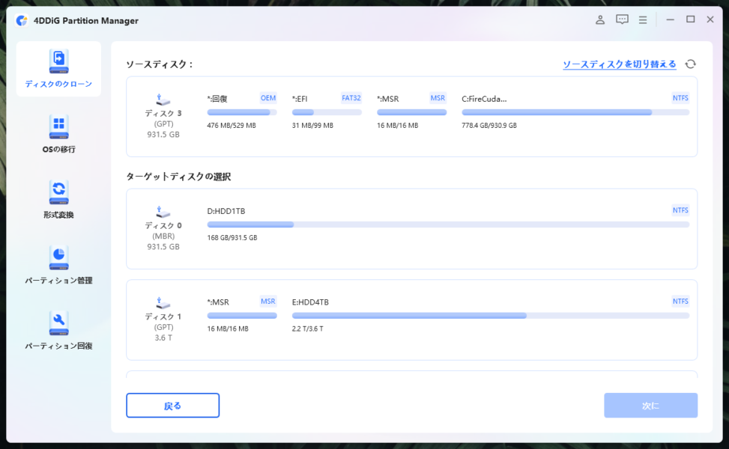Open the hamburger menu in title bar
The width and height of the screenshot is (729, 449).
click(x=643, y=20)
